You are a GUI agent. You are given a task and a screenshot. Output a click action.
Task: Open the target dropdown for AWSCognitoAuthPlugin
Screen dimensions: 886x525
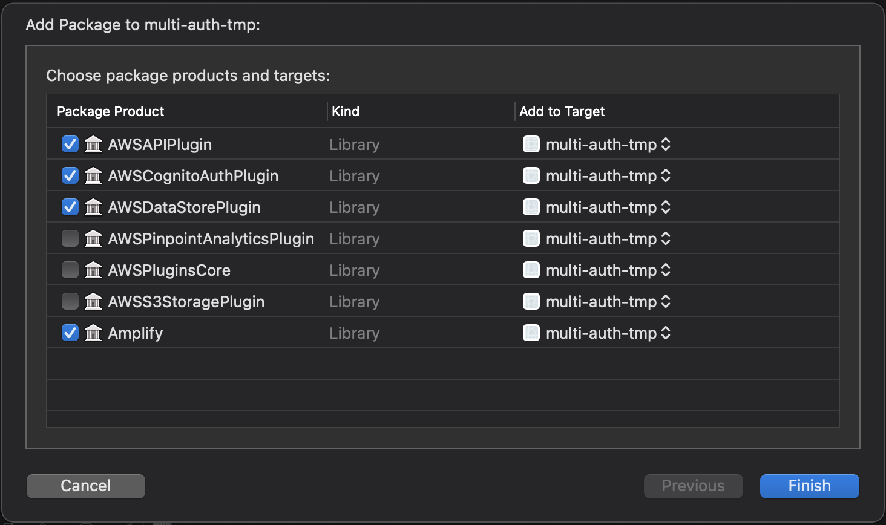666,175
